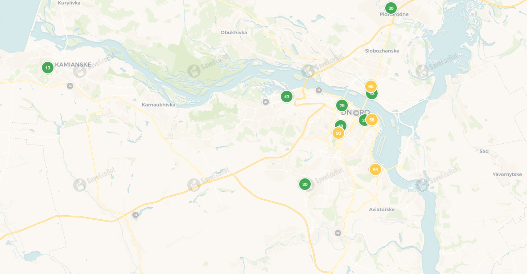The image size is (527, 274).
Task: Open the green 25 marker near Dnipro
Action: (x=342, y=106)
